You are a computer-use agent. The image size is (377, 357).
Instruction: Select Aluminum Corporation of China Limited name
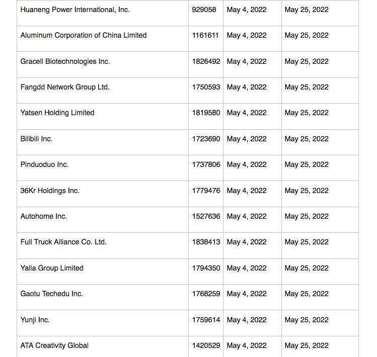[x=84, y=35]
